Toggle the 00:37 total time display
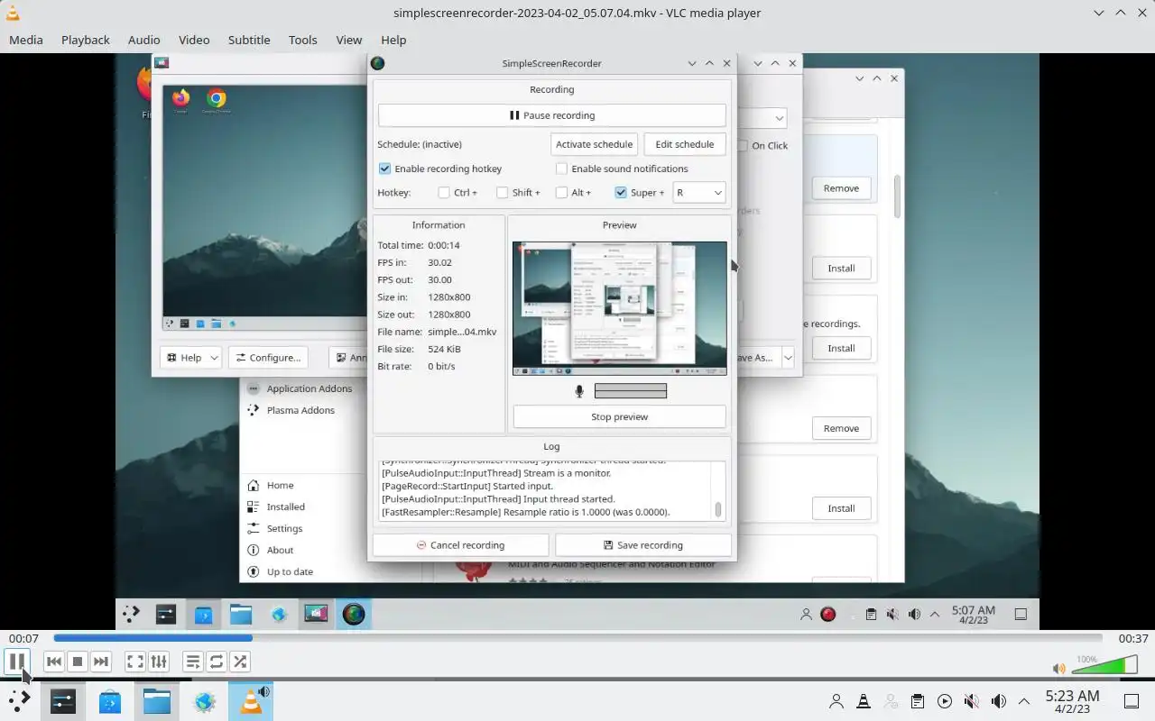 [1133, 638]
